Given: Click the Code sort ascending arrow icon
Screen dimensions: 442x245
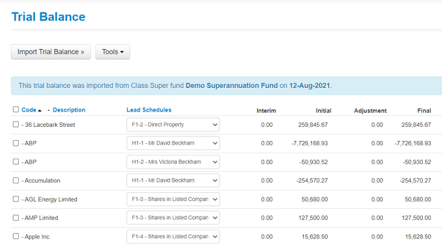Looking at the screenshot, I should pyautogui.click(x=40, y=110).
